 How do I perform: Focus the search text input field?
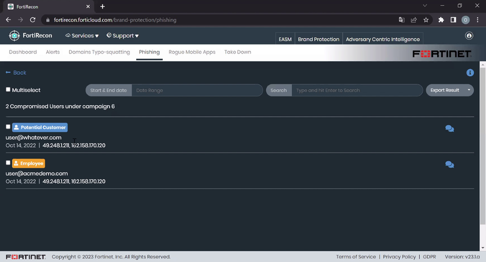pos(357,90)
